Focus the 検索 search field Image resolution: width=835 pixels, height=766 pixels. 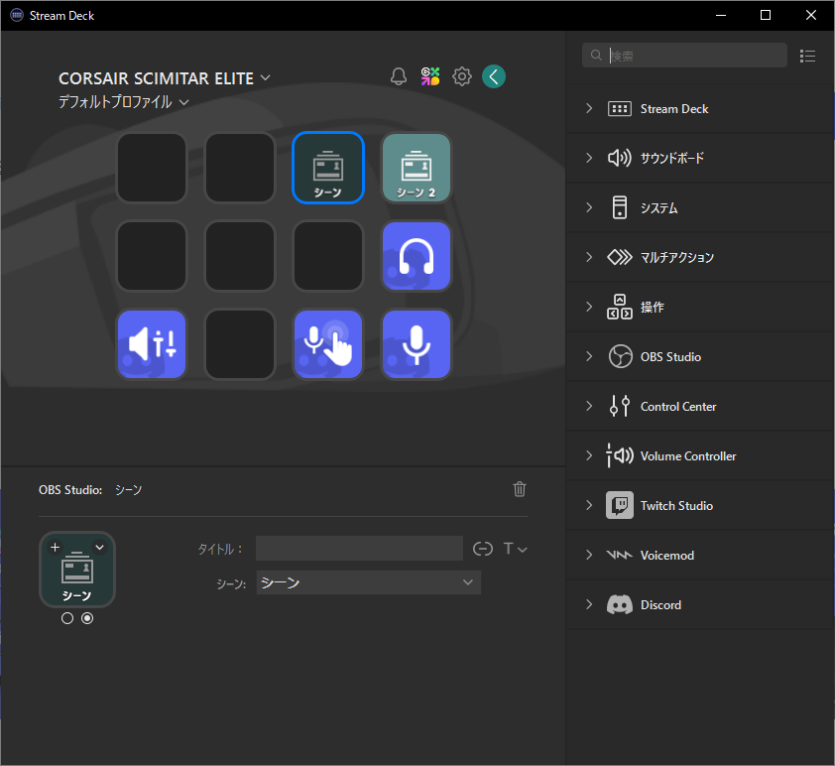[684, 56]
